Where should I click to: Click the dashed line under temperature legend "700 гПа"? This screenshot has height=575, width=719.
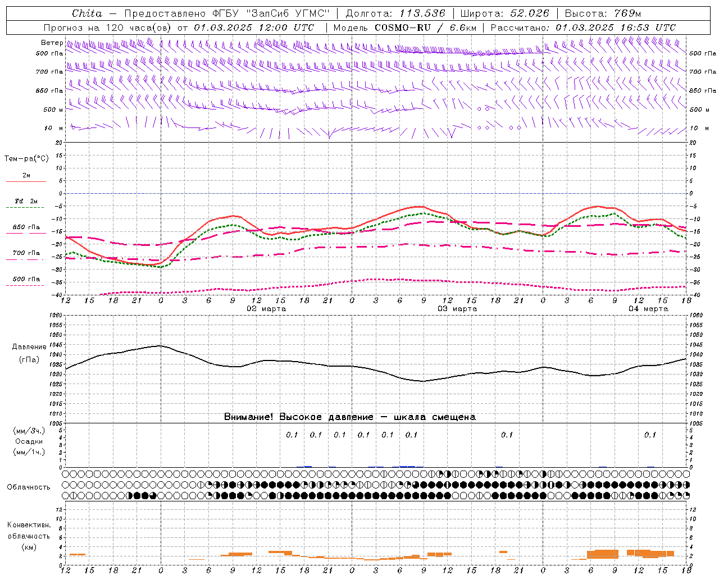coord(25,260)
